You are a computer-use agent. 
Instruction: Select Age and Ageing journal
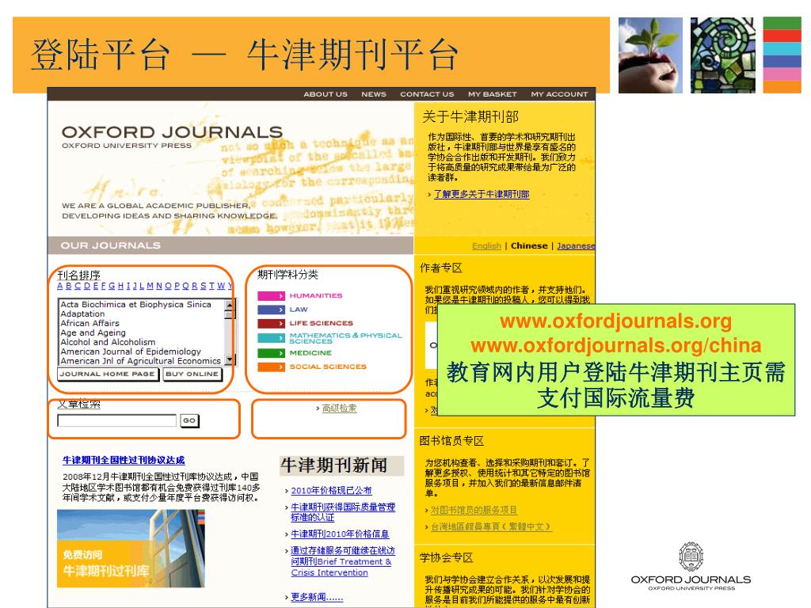click(x=93, y=332)
